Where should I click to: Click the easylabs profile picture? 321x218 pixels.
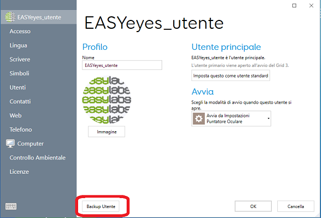(x=107, y=100)
